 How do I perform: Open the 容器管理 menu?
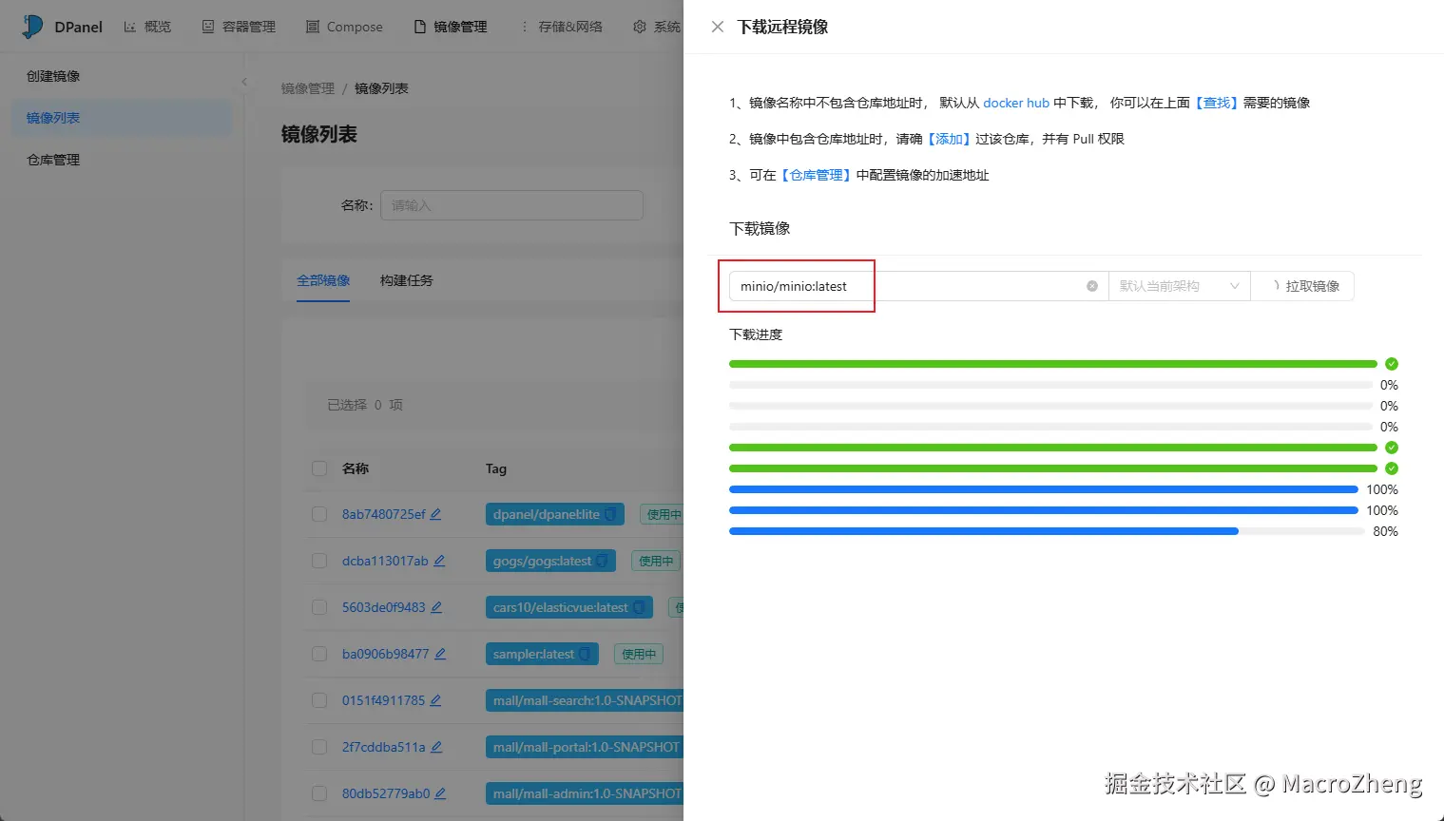coord(239,27)
